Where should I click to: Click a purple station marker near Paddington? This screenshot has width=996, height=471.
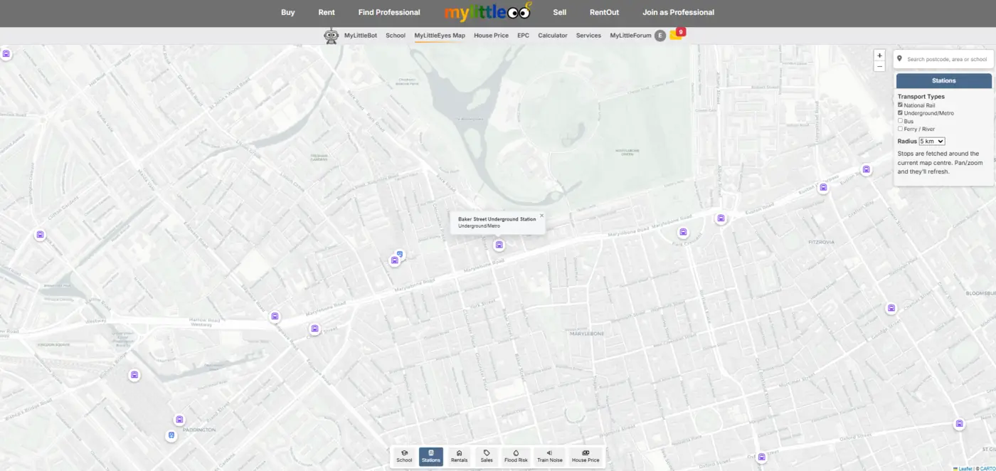click(179, 420)
